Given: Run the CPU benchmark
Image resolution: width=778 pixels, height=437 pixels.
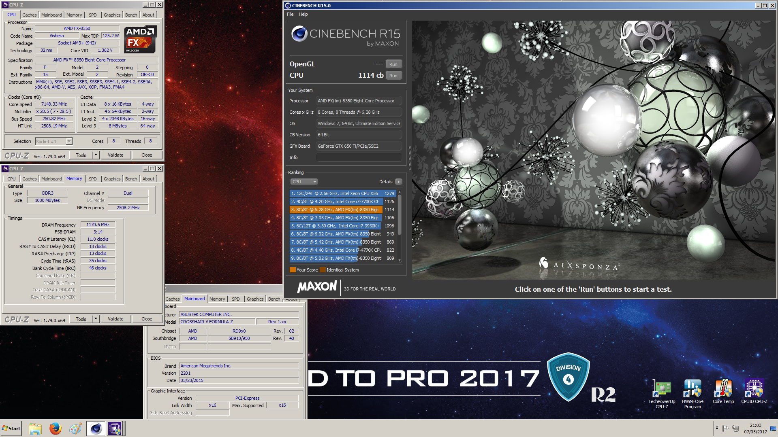Looking at the screenshot, I should coord(393,76).
